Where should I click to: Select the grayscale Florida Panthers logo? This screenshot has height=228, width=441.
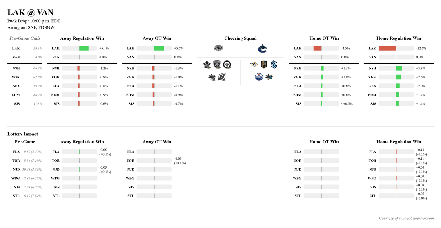(x=217, y=64)
